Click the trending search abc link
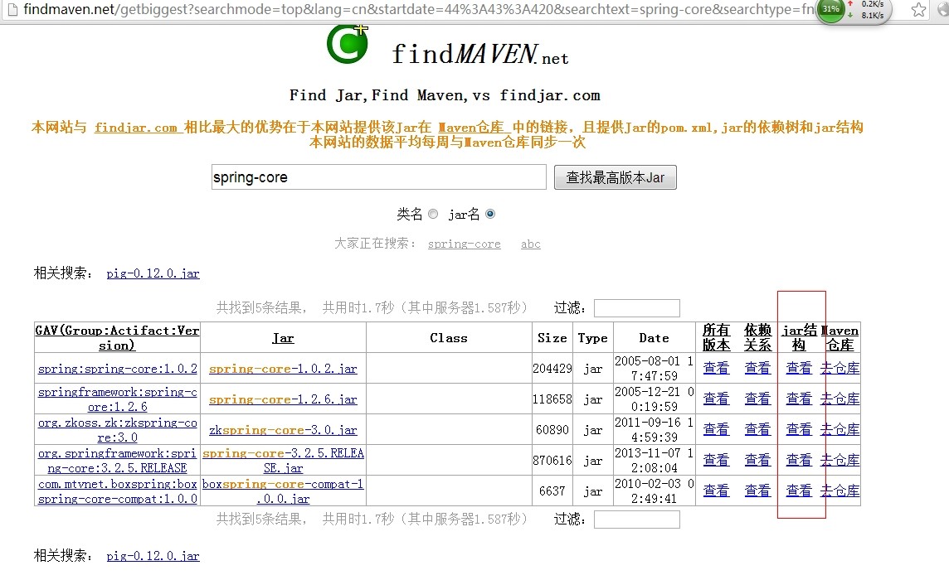Screen dimensions: 949x580 click(531, 244)
